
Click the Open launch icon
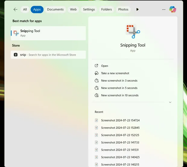(96, 66)
